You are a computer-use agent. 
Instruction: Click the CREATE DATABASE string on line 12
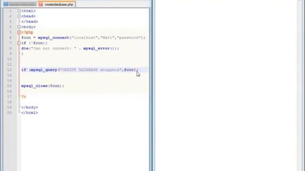tap(91, 70)
